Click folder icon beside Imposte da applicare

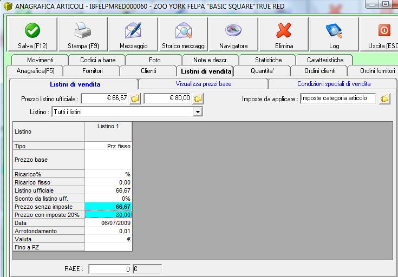click(384, 98)
